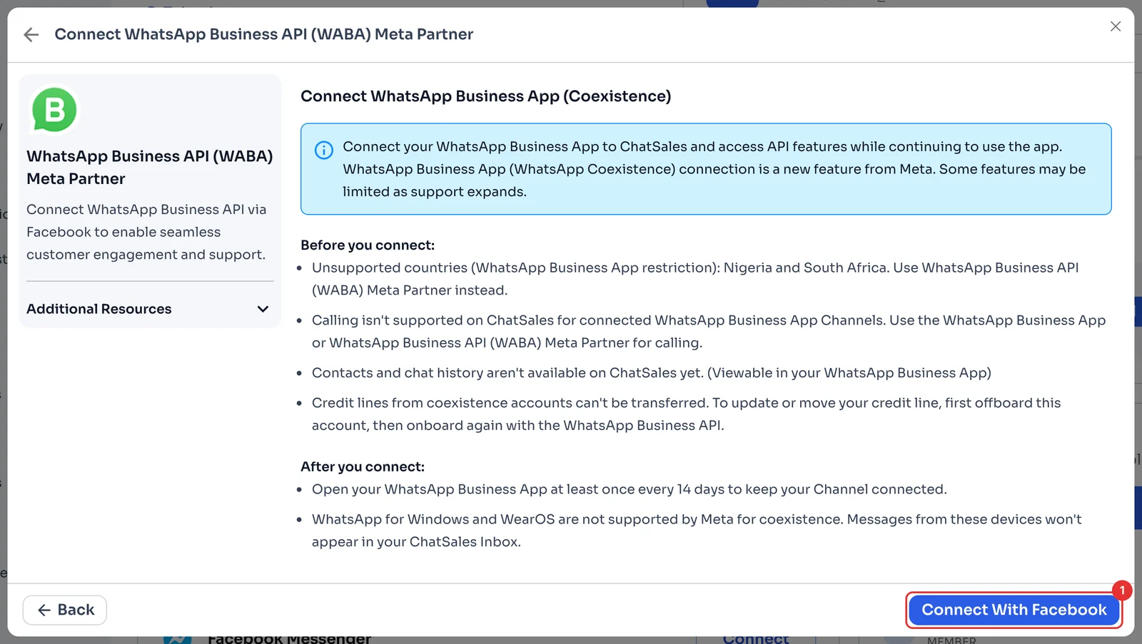Click the 'After you connect:' heading
This screenshot has height=644, width=1142.
(363, 466)
